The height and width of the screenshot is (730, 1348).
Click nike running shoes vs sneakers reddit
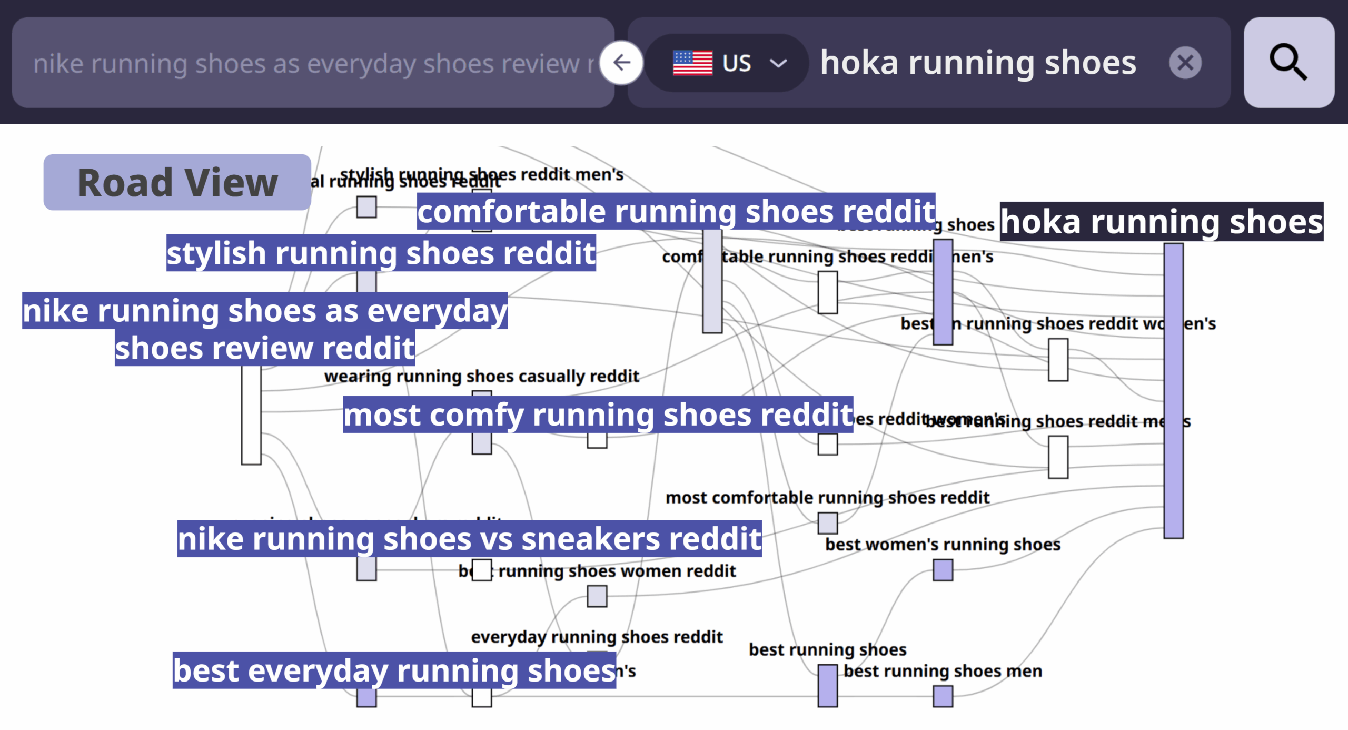pyautogui.click(x=469, y=539)
